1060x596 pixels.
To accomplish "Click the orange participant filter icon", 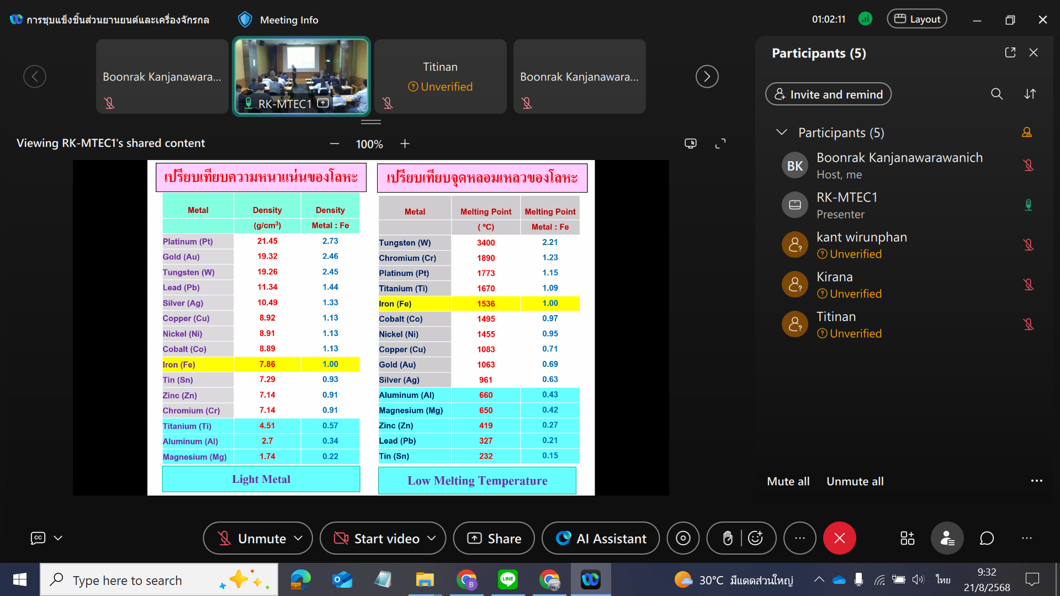I will pyautogui.click(x=1027, y=132).
